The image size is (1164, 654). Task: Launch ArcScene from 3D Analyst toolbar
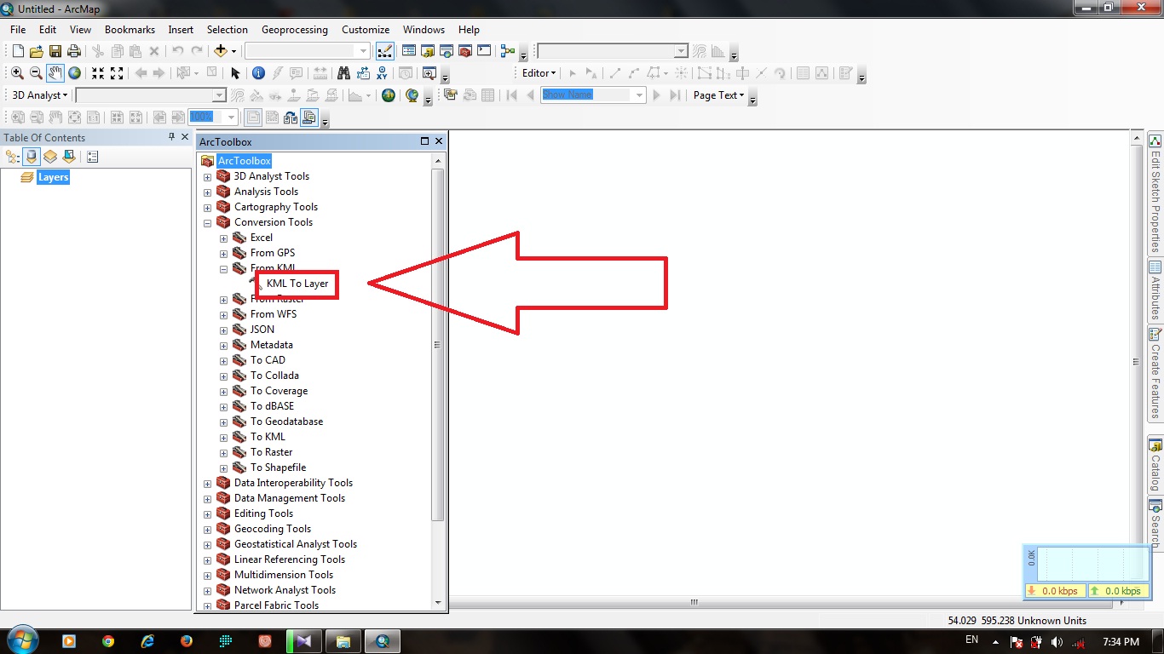[389, 95]
